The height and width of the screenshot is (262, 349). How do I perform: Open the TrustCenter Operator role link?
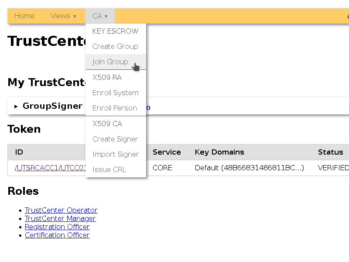pos(61,210)
